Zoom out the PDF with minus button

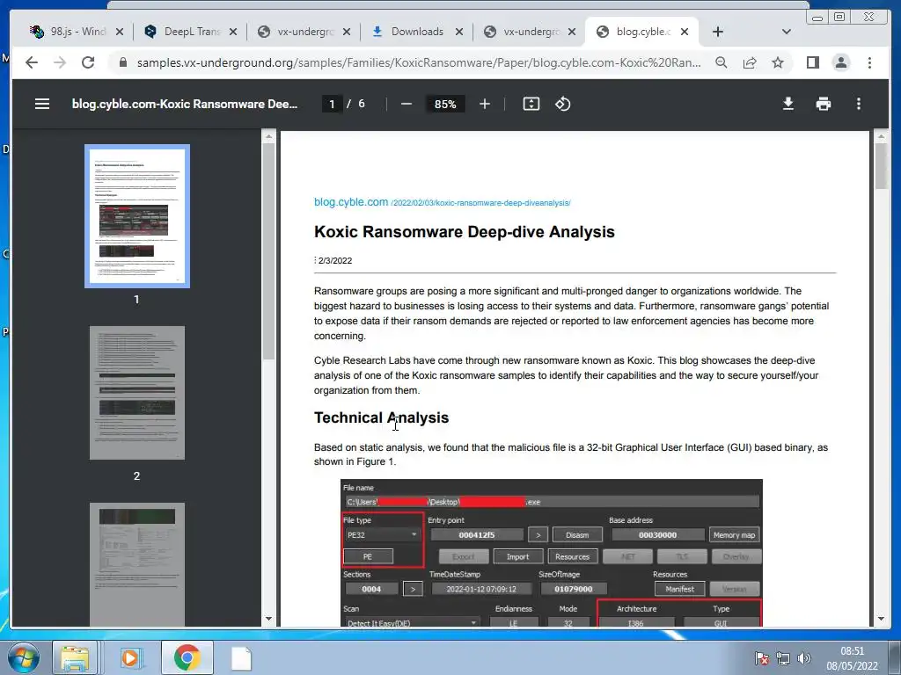pos(407,104)
